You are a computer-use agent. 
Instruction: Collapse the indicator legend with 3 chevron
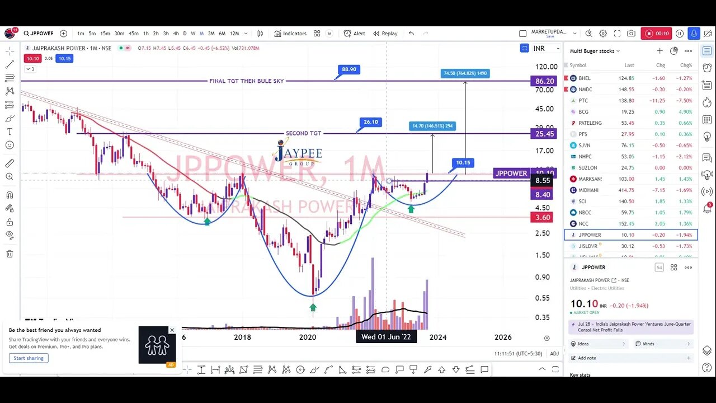click(30, 69)
